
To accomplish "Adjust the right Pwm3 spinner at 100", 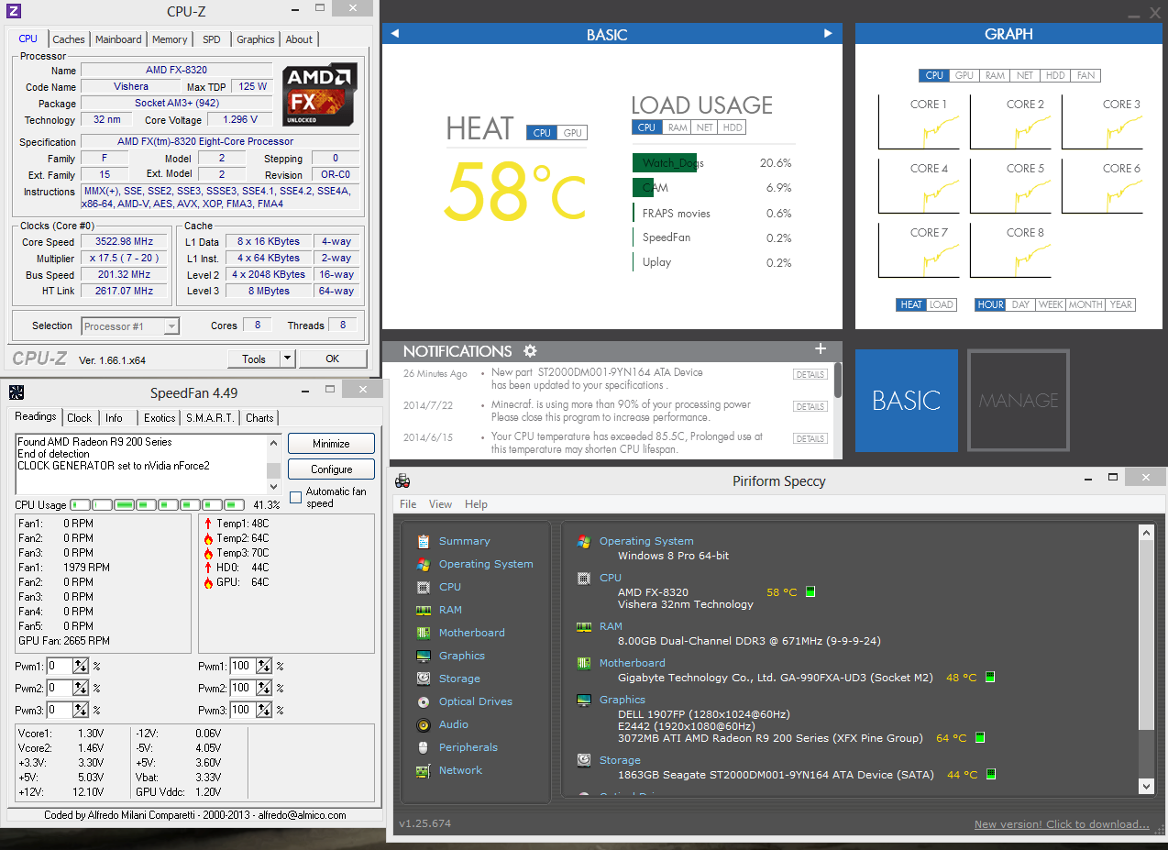I will 264,710.
